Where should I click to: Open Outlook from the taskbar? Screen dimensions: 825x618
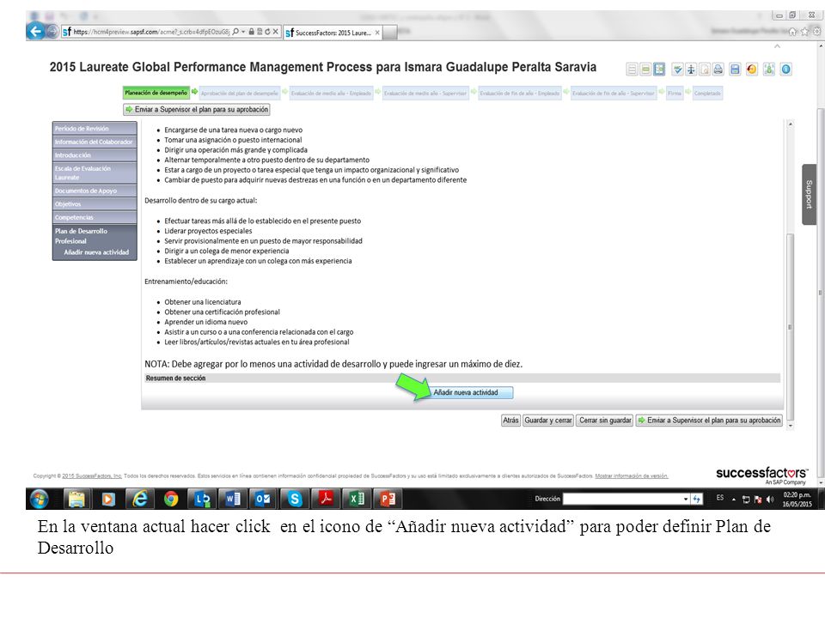click(x=263, y=499)
